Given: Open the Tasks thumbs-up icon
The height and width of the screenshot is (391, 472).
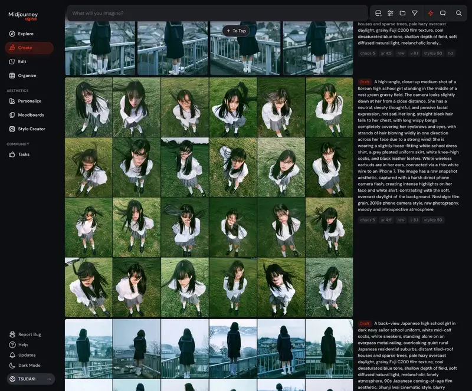Looking at the screenshot, I should (x=12, y=155).
